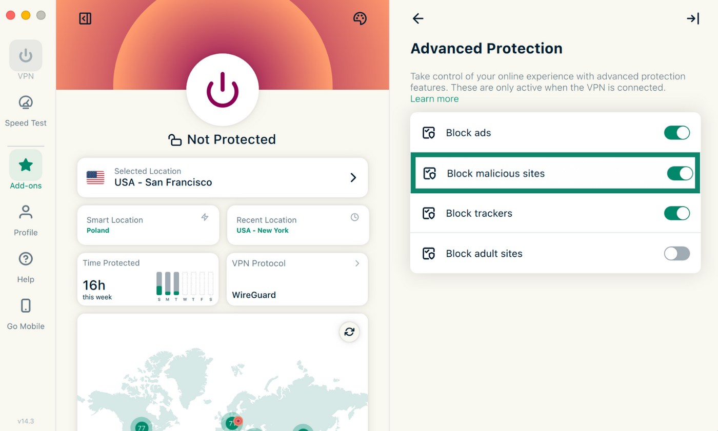Image resolution: width=718 pixels, height=431 pixels.
Task: Open Go Mobile in the sidebar
Action: [26, 314]
